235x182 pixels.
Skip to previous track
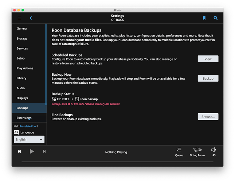point(19,151)
